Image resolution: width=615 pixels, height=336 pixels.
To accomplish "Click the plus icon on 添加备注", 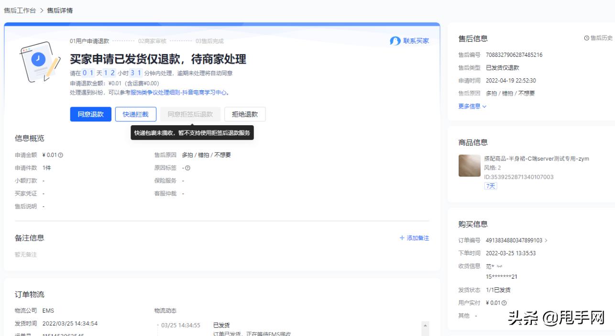I will 401,238.
